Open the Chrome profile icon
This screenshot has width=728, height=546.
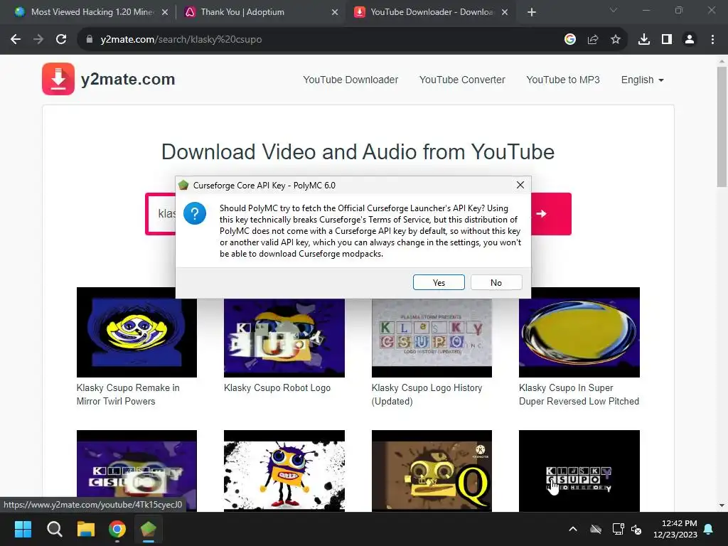coord(690,40)
